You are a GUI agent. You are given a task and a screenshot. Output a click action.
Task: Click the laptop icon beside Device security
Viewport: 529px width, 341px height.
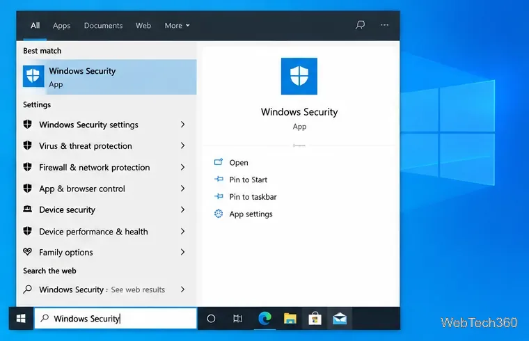(x=28, y=209)
